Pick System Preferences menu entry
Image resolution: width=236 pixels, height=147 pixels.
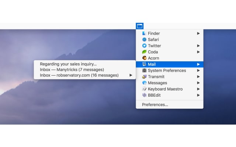tap(170, 70)
